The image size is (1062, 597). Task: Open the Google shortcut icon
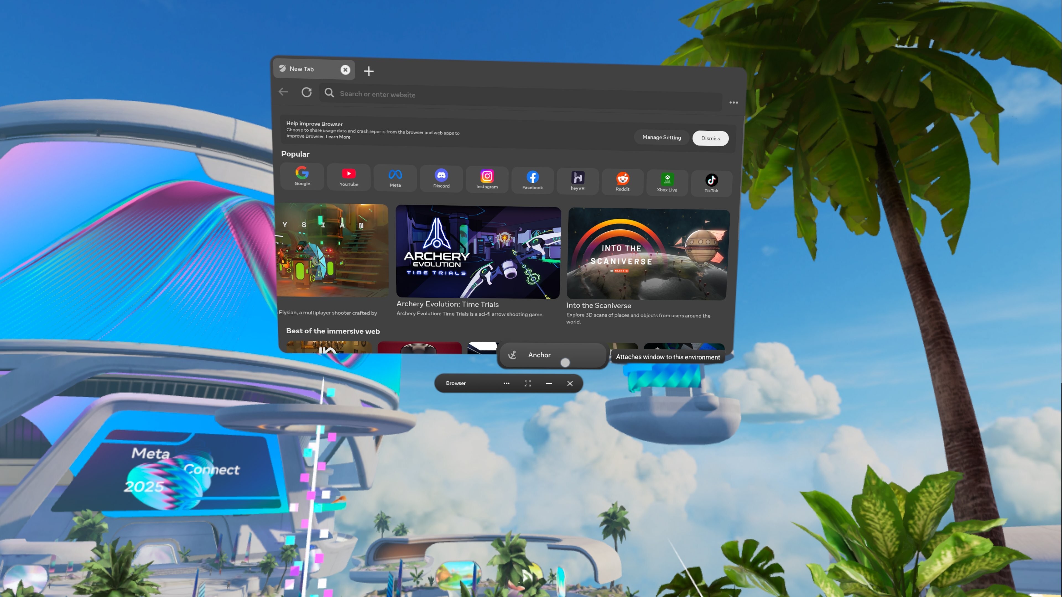click(302, 174)
